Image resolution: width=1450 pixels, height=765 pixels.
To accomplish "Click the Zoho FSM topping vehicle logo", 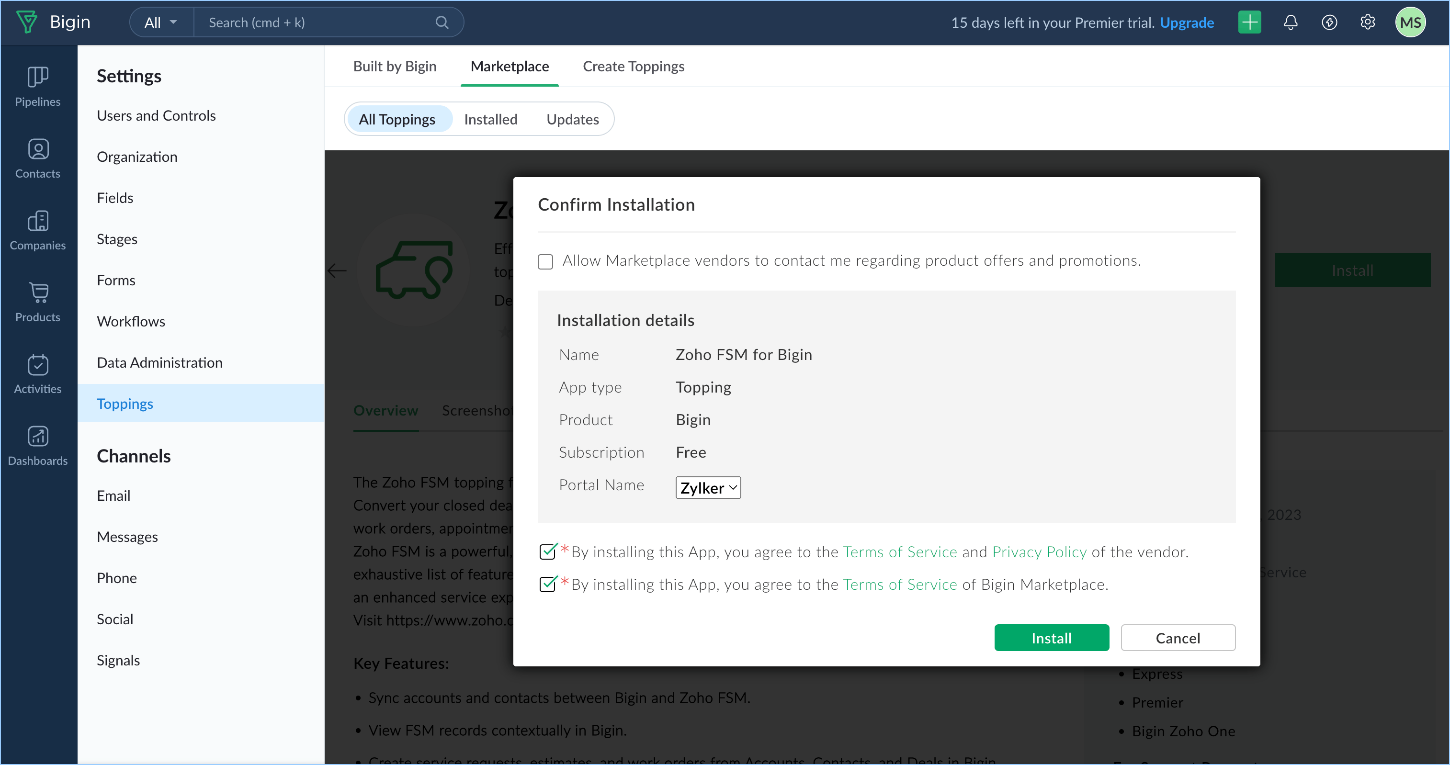I will click(x=414, y=270).
